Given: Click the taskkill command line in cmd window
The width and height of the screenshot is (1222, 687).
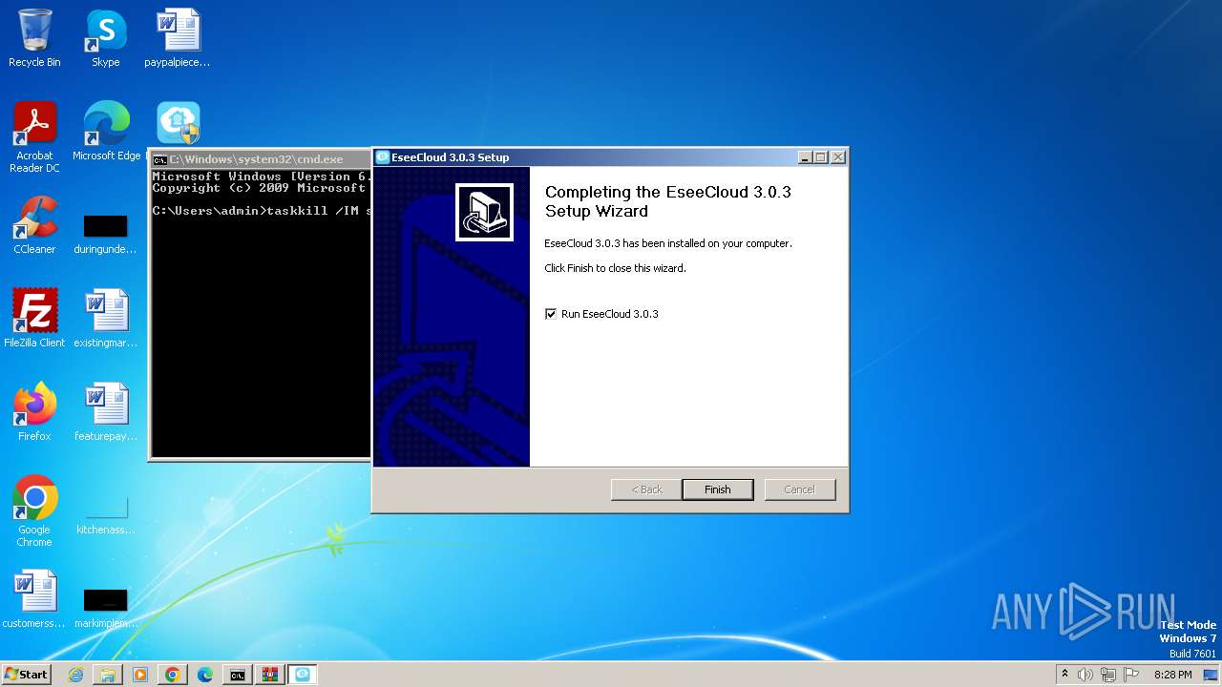Looking at the screenshot, I should point(262,211).
